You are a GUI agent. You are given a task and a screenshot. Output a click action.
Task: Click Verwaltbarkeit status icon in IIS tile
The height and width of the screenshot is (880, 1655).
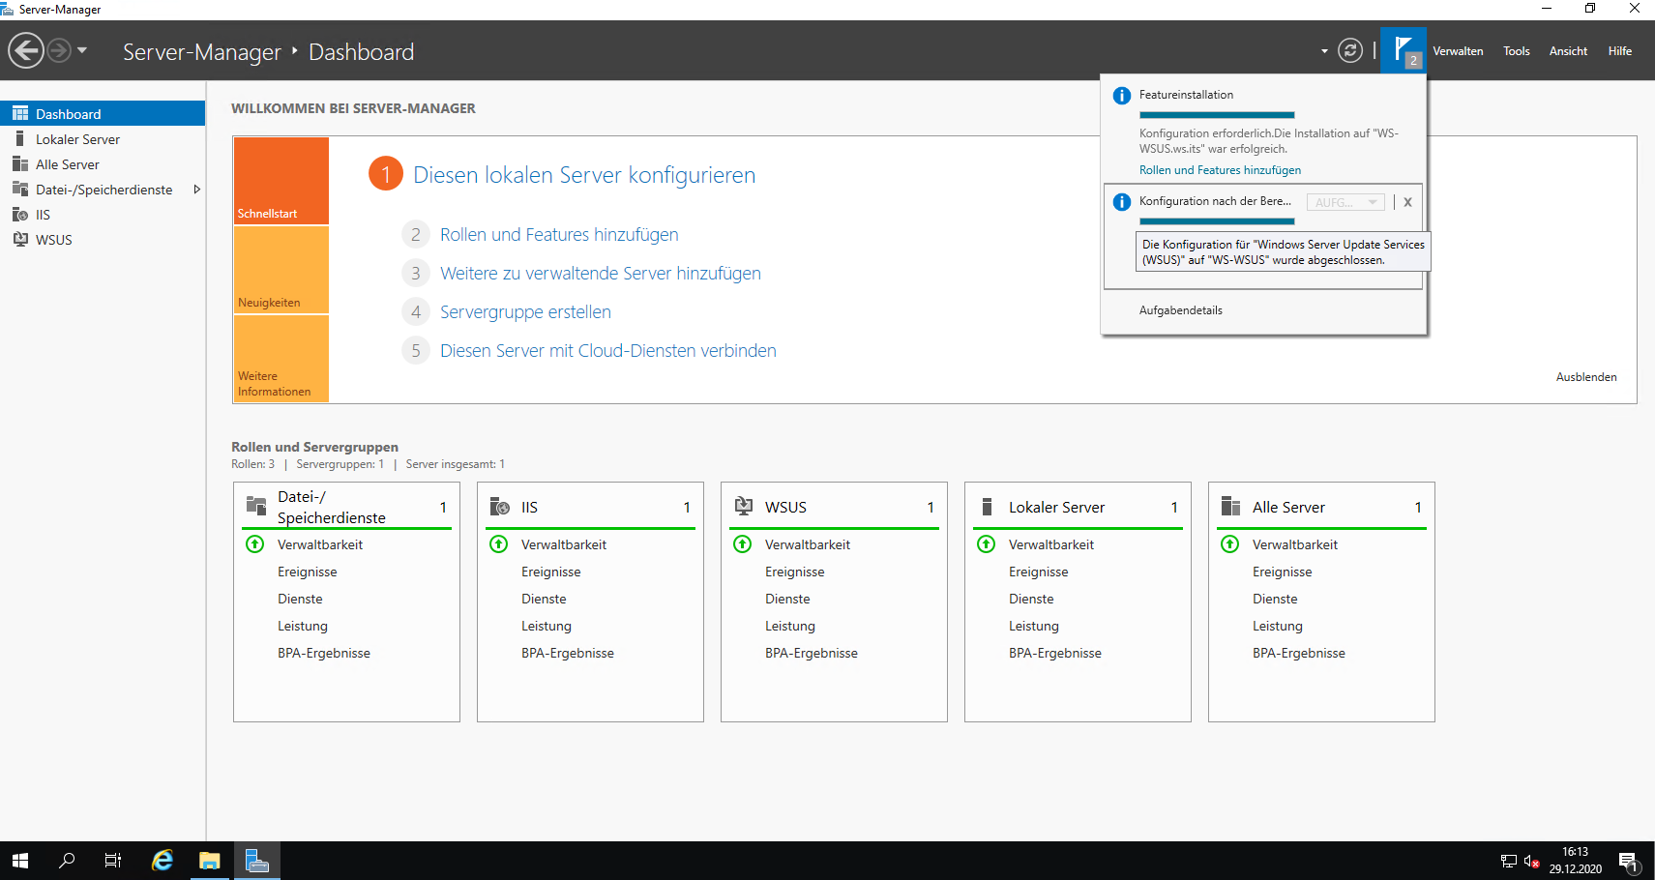point(499,543)
